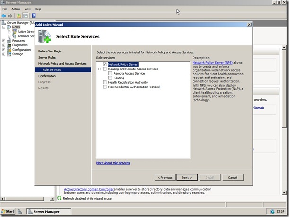Click the Back arrow toolbar icon

[x=4, y=16]
